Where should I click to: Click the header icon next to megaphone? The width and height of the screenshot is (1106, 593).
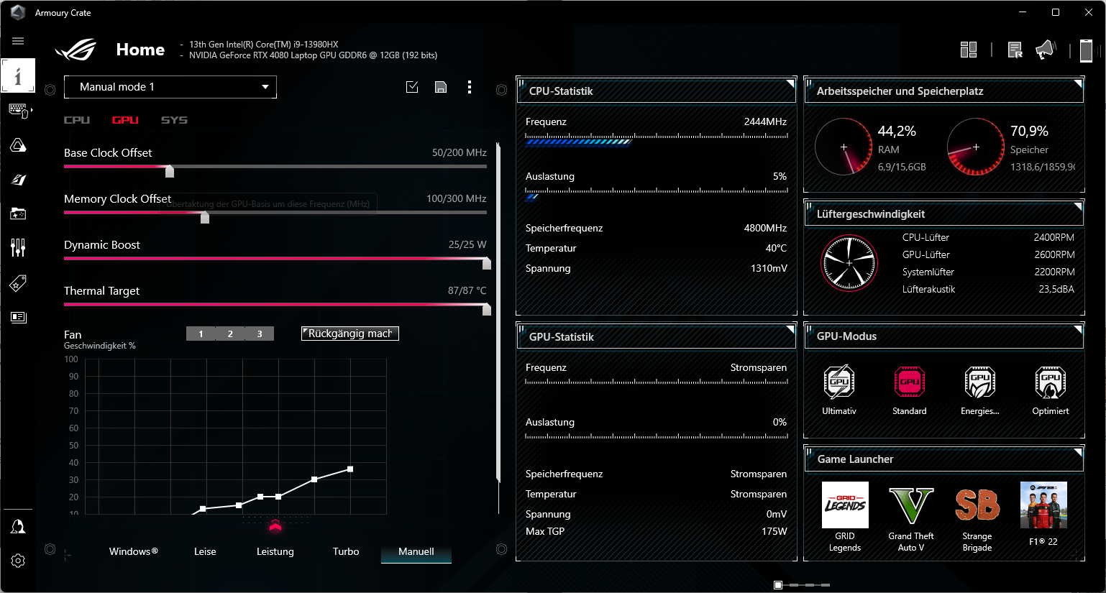(x=1015, y=50)
